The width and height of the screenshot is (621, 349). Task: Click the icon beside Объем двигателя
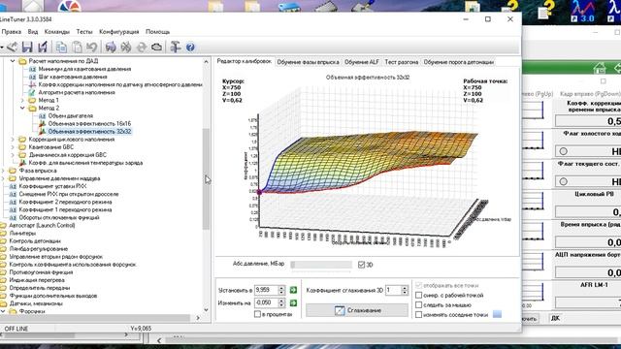point(42,116)
